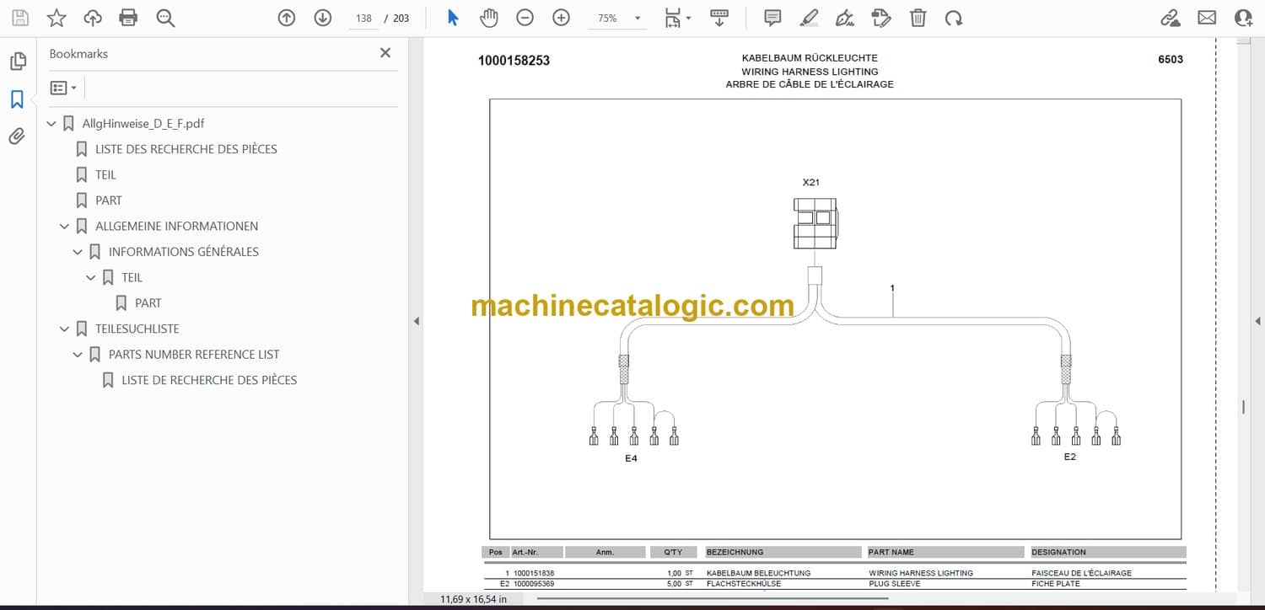Toggle the Page Thumbnails panel

(x=18, y=62)
